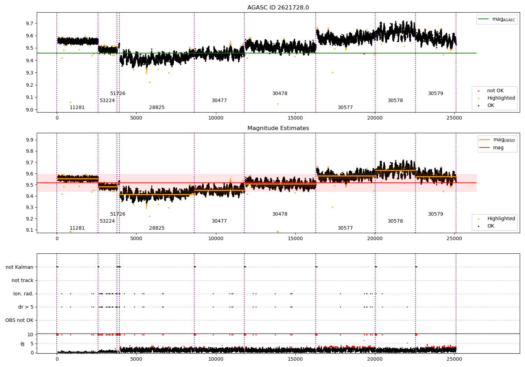The height and width of the screenshot is (367, 525).
Task: Click observation label 30577 in the top plot
Action: click(x=345, y=108)
